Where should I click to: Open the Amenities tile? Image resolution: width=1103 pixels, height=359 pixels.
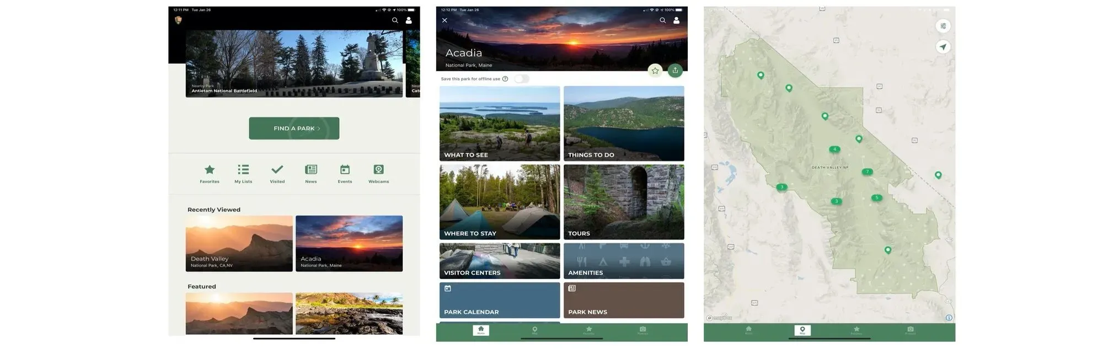[624, 261]
